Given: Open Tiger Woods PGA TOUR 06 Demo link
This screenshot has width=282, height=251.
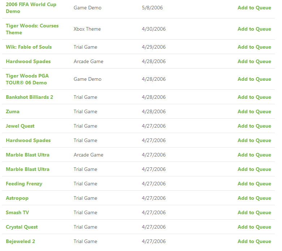Looking at the screenshot, I should pyautogui.click(x=27, y=79).
